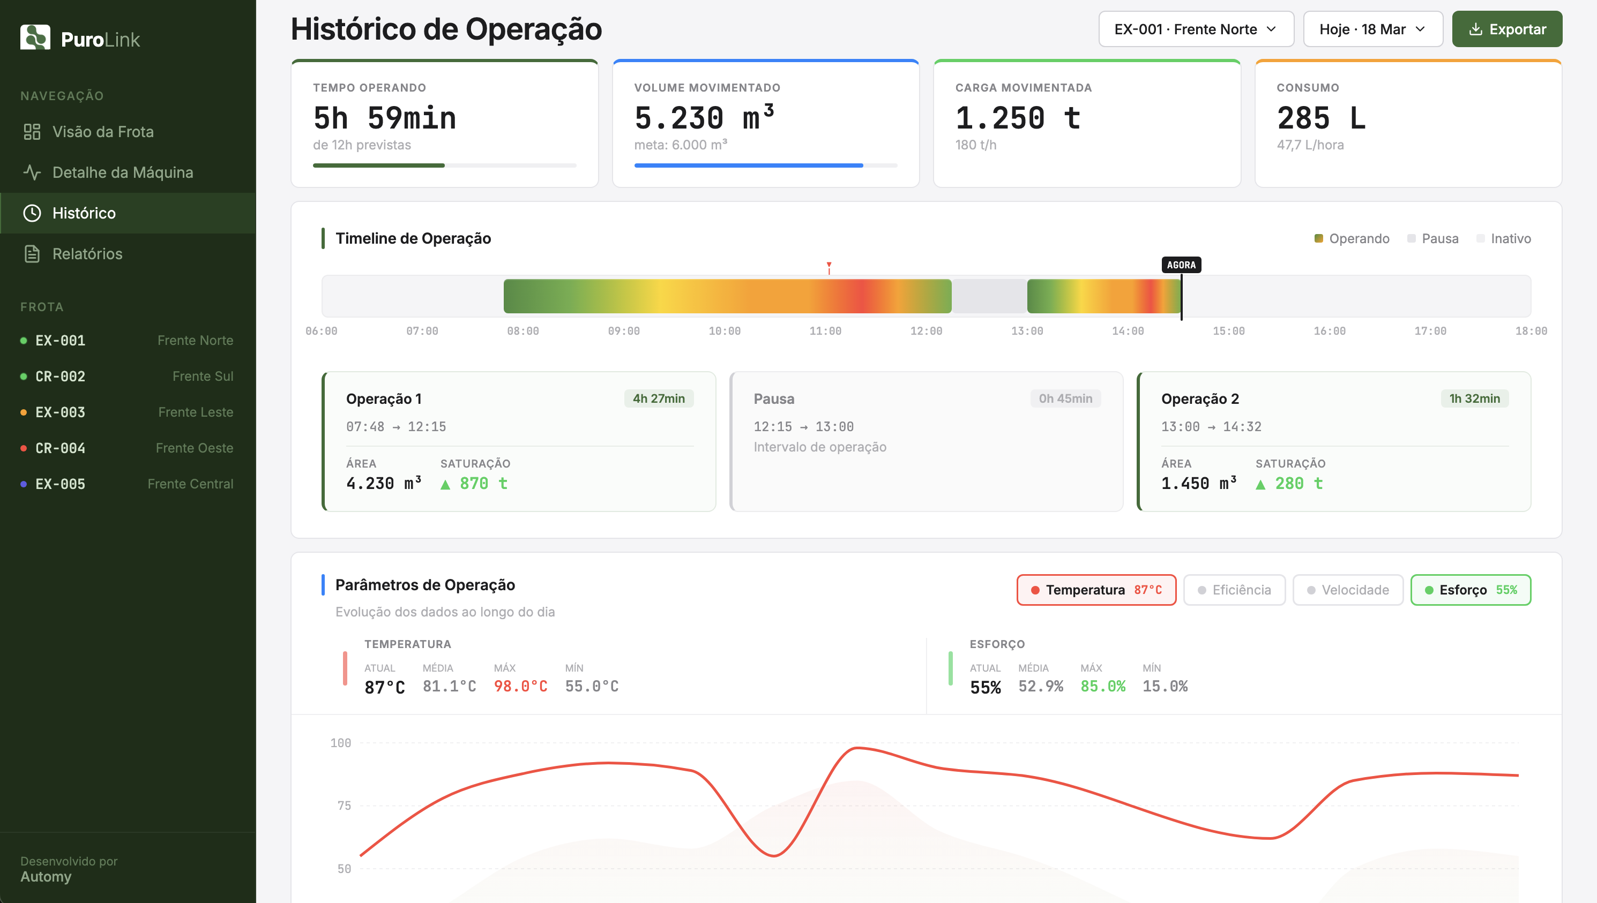The width and height of the screenshot is (1597, 903).
Task: Click the Tempo Operando progress bar
Action: click(444, 165)
